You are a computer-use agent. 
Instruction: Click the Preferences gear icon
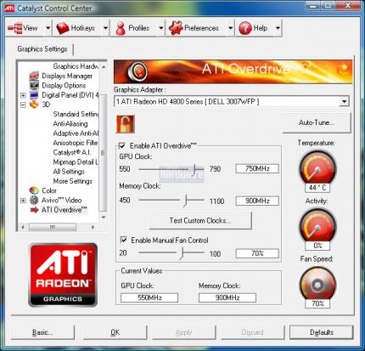point(176,28)
